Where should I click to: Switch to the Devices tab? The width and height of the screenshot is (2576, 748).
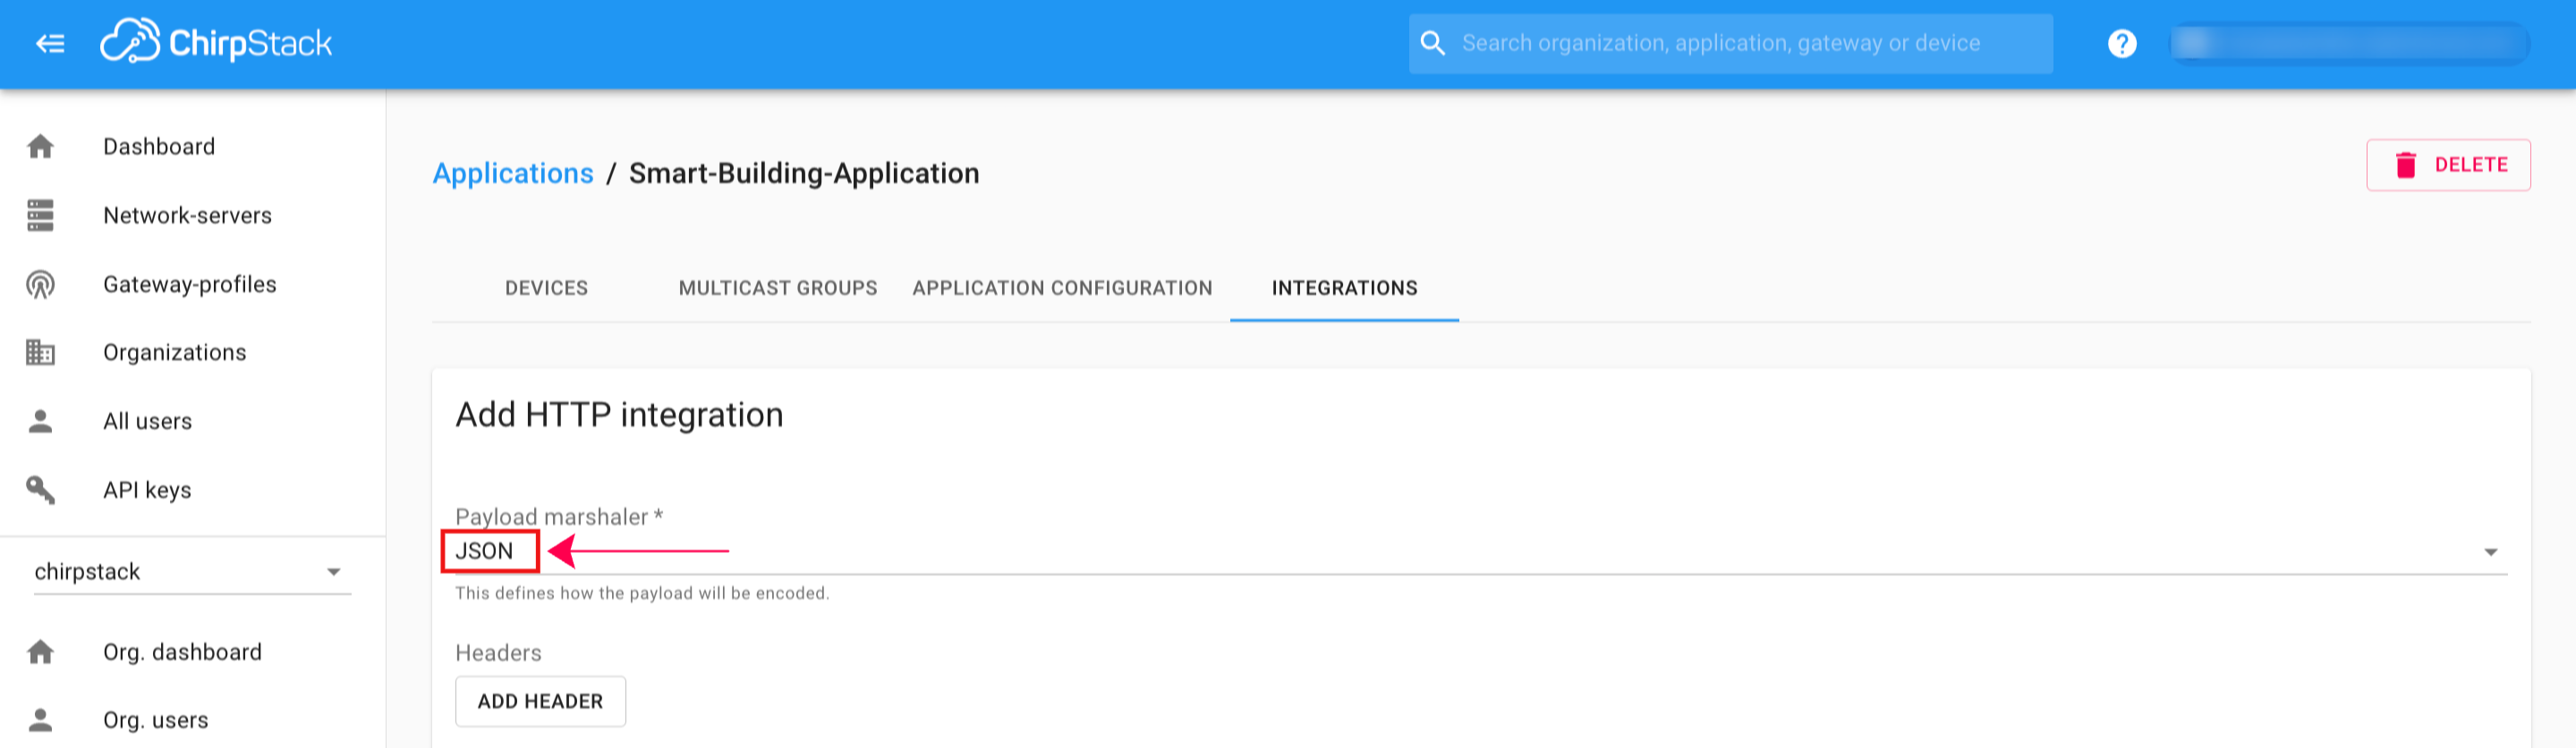click(546, 288)
